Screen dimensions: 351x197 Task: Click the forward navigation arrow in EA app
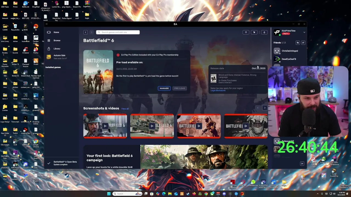point(92,32)
